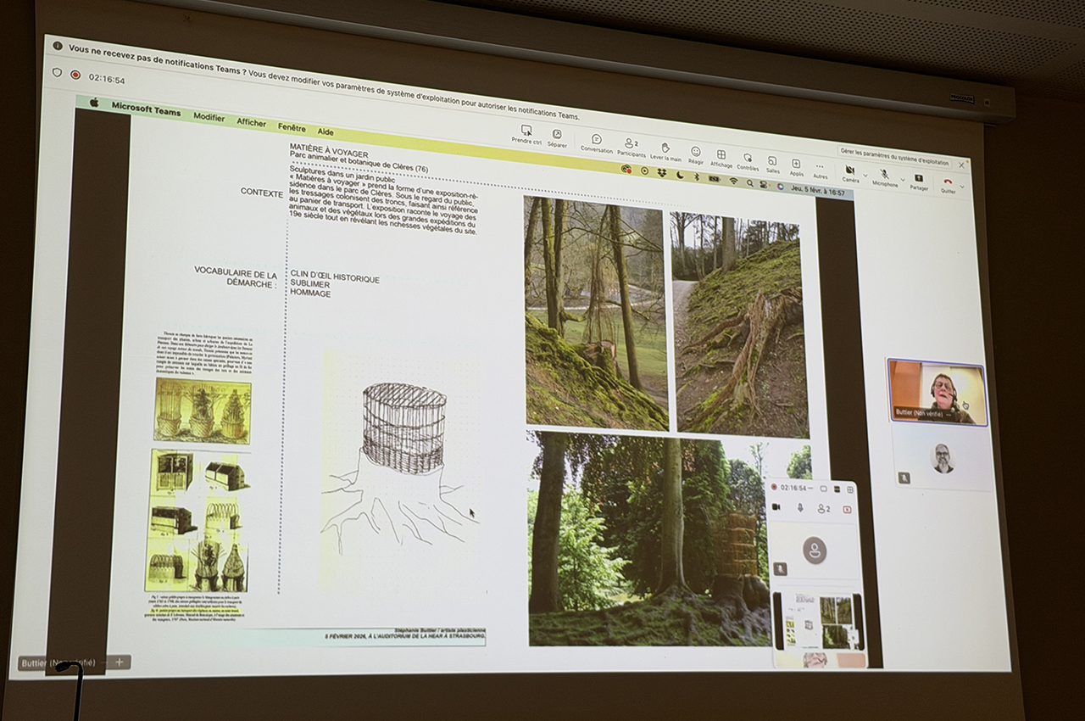Screen dimensions: 1085x721
Task: Open the dropdown arrow beside Quitter
Action: 962,186
